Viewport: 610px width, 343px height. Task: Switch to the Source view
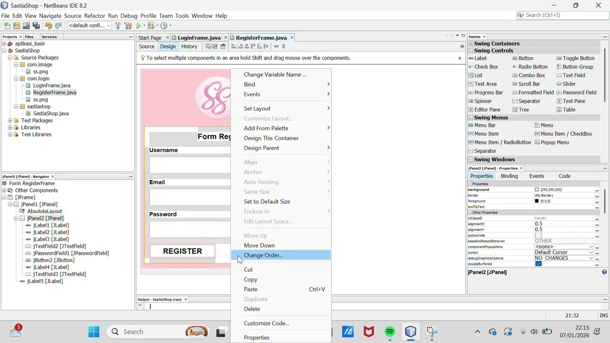pos(147,46)
